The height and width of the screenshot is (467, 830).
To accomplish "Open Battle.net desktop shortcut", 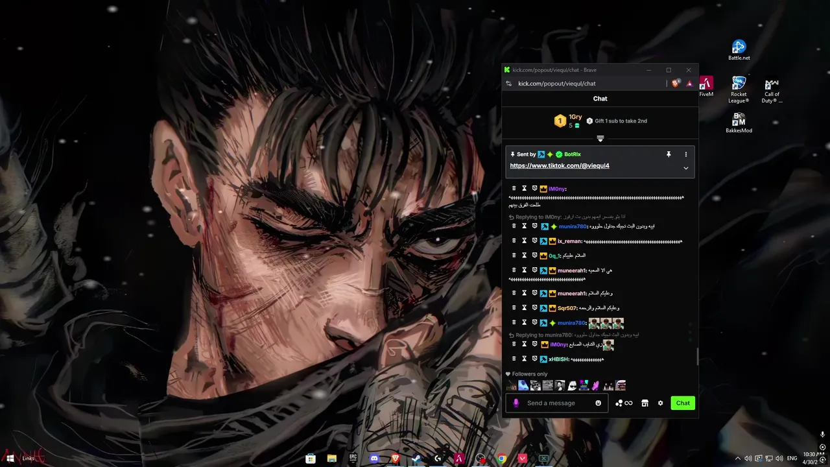I will pyautogui.click(x=739, y=50).
